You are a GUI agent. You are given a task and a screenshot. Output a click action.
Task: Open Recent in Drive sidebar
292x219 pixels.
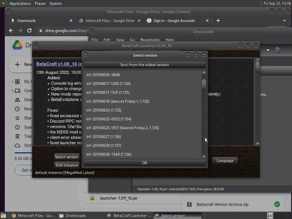click(x=23, y=109)
